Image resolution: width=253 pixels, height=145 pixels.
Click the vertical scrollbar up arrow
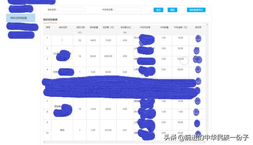207,25
